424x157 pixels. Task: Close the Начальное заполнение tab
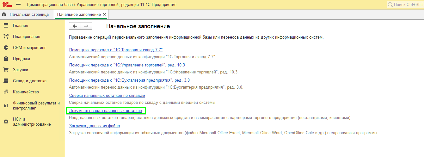pos(105,15)
